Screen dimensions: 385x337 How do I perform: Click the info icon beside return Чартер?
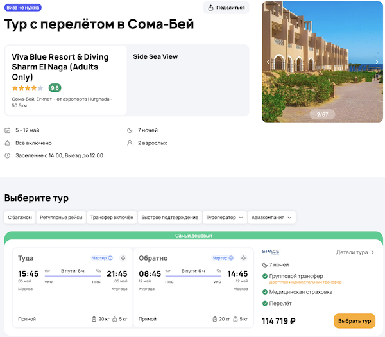[x=230, y=258]
